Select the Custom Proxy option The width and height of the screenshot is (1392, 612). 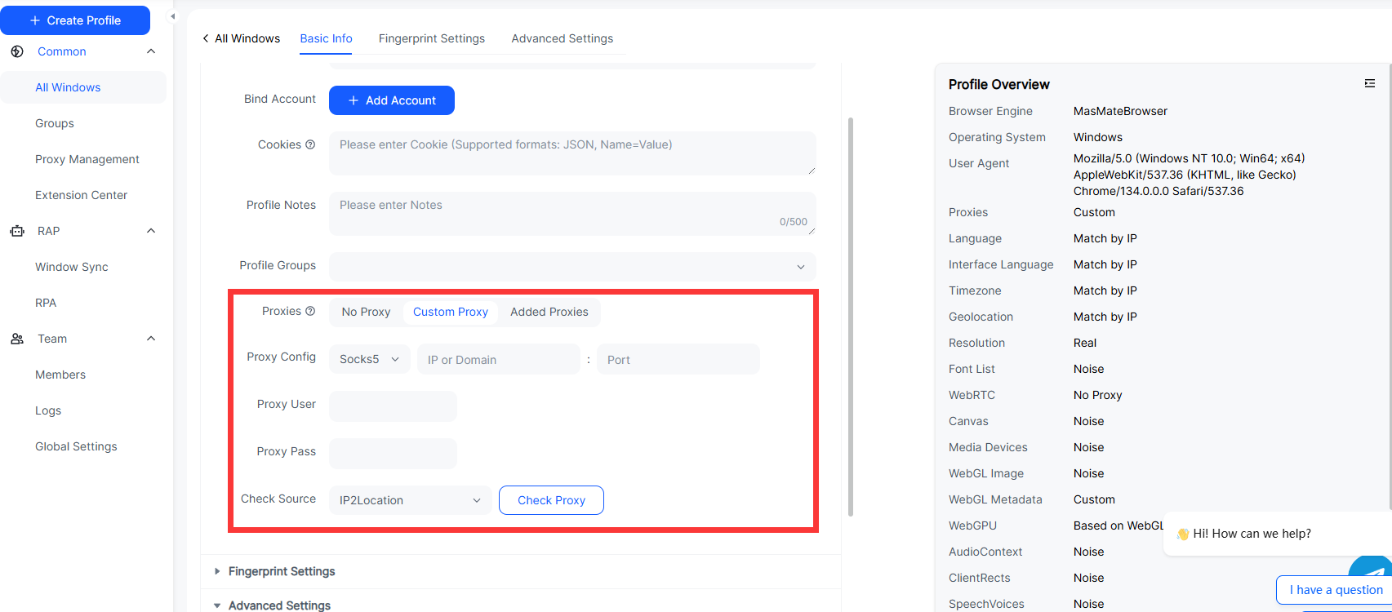pos(450,312)
